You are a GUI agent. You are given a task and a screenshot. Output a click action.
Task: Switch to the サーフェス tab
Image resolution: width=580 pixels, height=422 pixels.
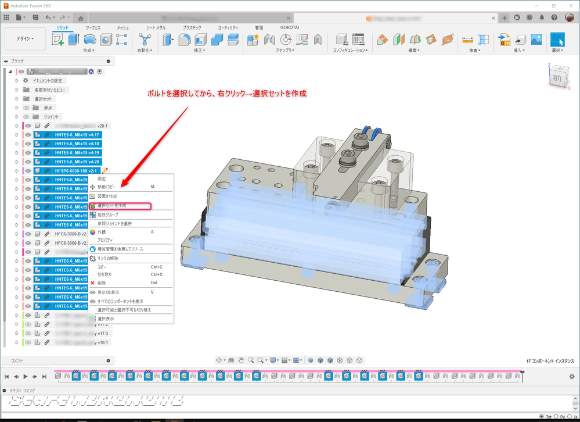point(93,28)
